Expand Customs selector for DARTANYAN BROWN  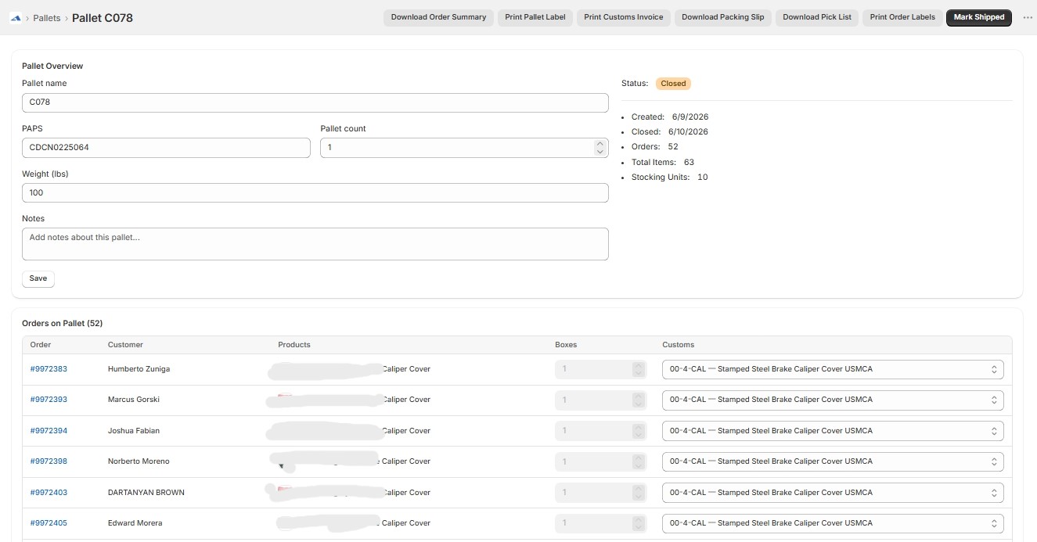pyautogui.click(x=833, y=493)
